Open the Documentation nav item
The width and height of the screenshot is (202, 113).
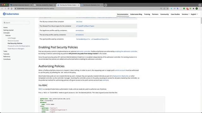[123, 14]
